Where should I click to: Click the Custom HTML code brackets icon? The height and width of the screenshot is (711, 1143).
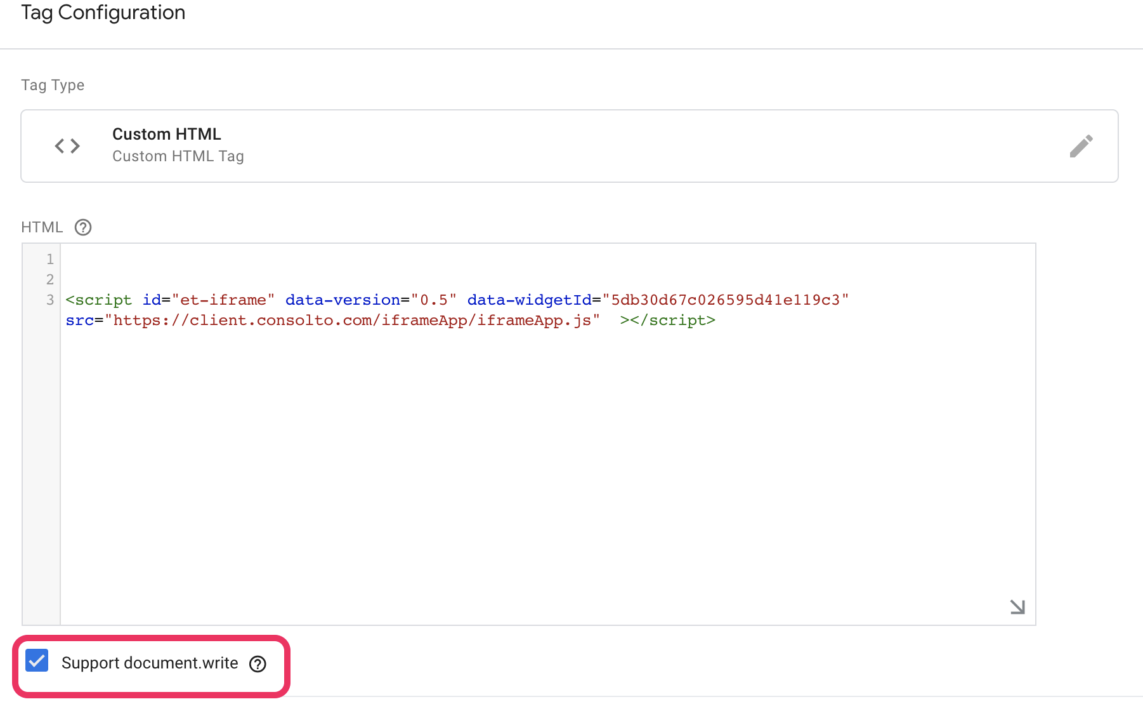click(67, 146)
